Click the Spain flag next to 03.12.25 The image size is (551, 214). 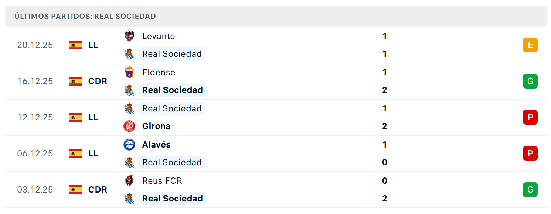(x=75, y=190)
